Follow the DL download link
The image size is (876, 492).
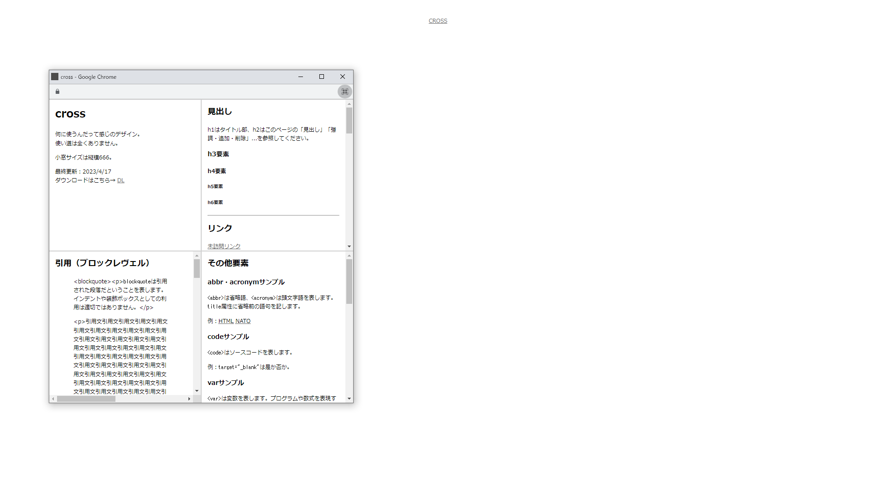(x=120, y=180)
